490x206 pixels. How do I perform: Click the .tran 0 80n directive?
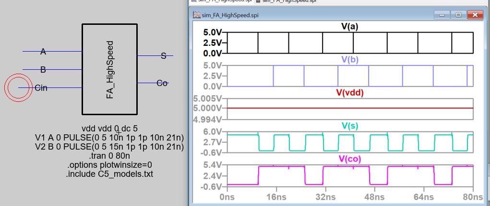click(x=109, y=156)
